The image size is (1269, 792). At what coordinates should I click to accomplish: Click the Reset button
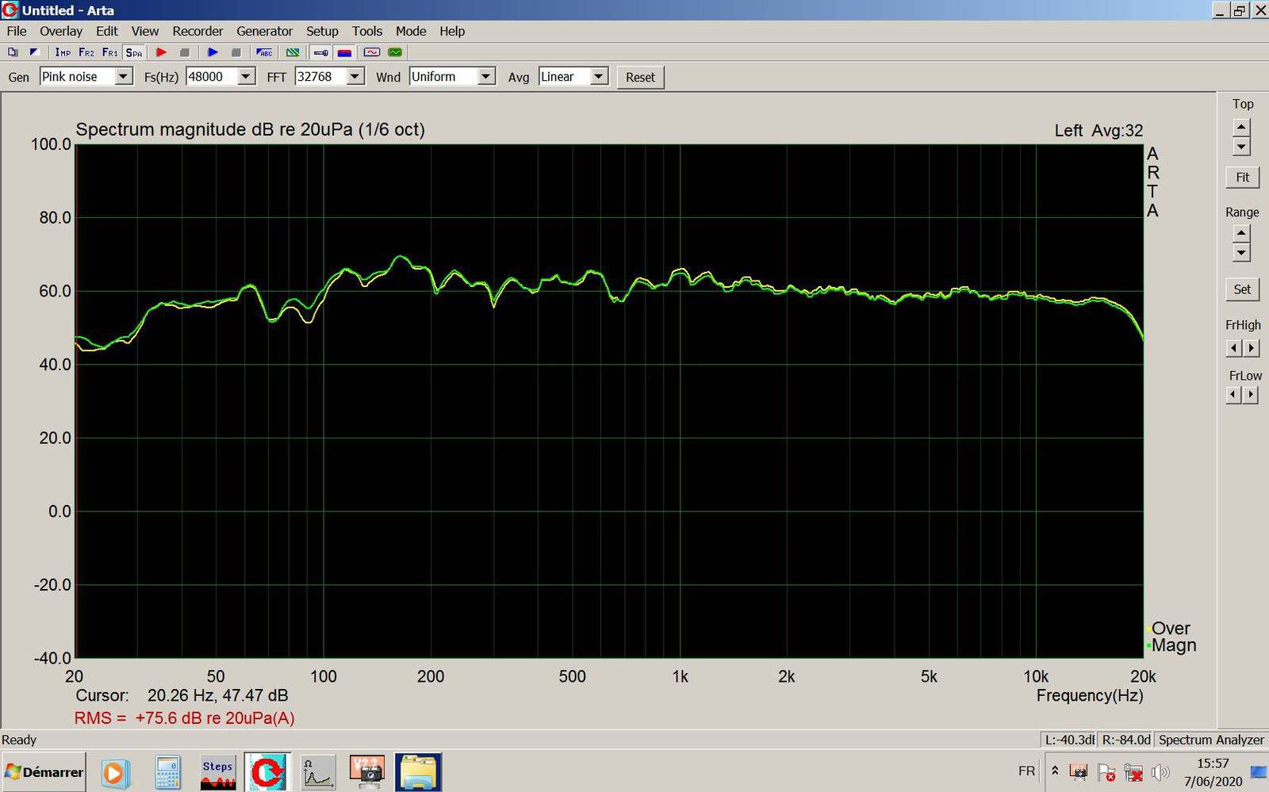[640, 77]
